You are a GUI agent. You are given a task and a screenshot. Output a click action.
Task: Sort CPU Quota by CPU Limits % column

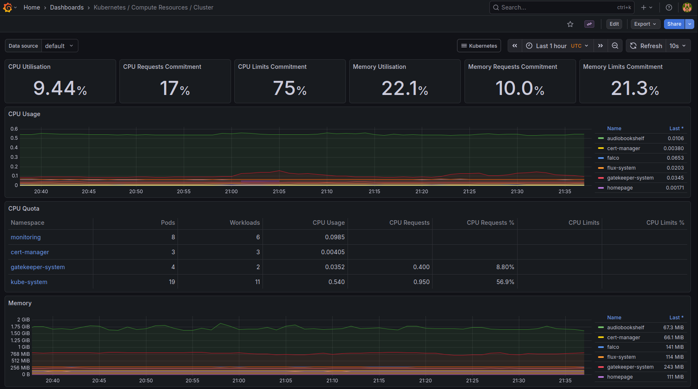coord(665,223)
